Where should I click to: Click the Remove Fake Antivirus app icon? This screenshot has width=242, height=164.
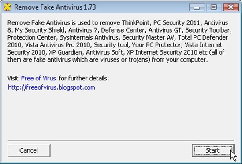tap(7, 7)
